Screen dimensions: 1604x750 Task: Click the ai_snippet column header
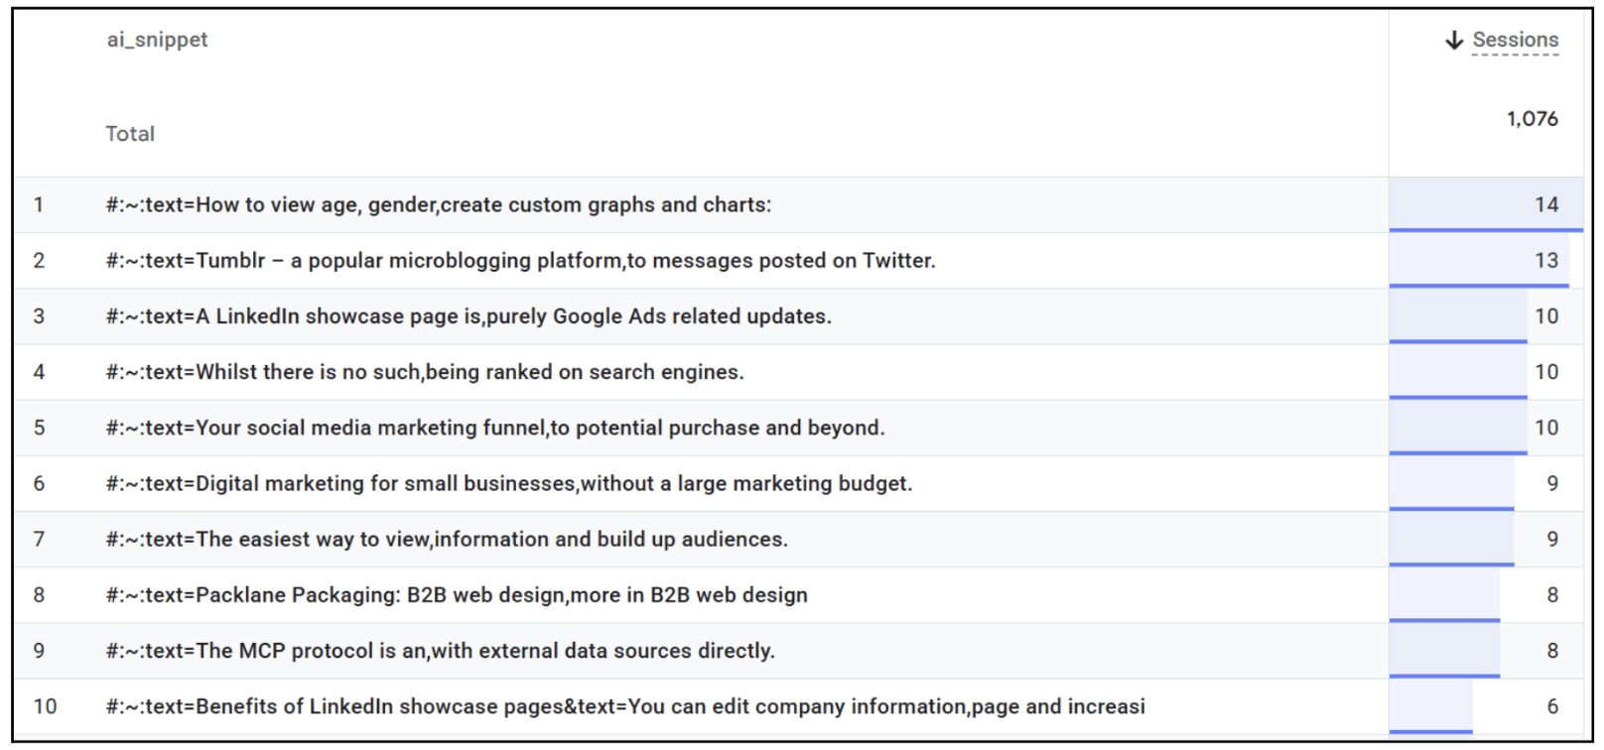(158, 40)
